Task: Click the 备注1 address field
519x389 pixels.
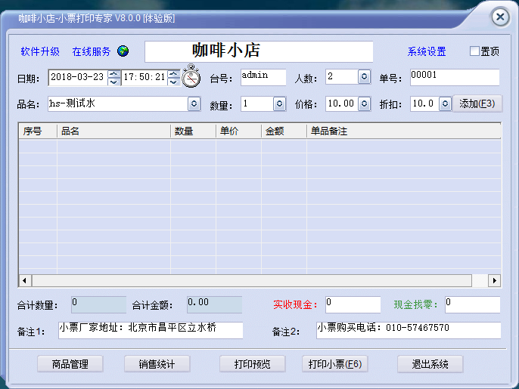Action: (x=151, y=330)
